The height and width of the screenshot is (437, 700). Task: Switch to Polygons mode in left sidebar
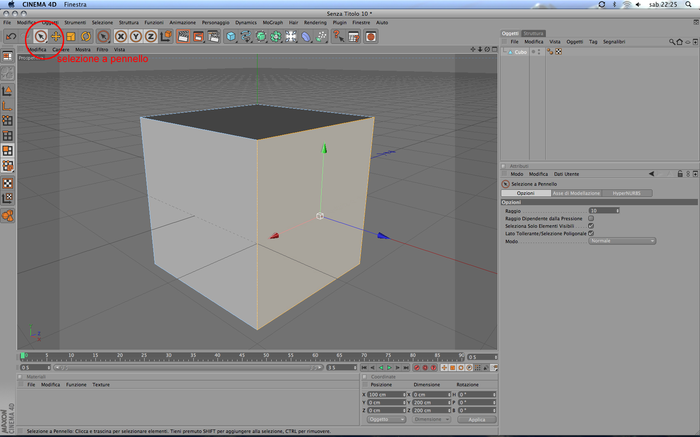[x=7, y=151]
